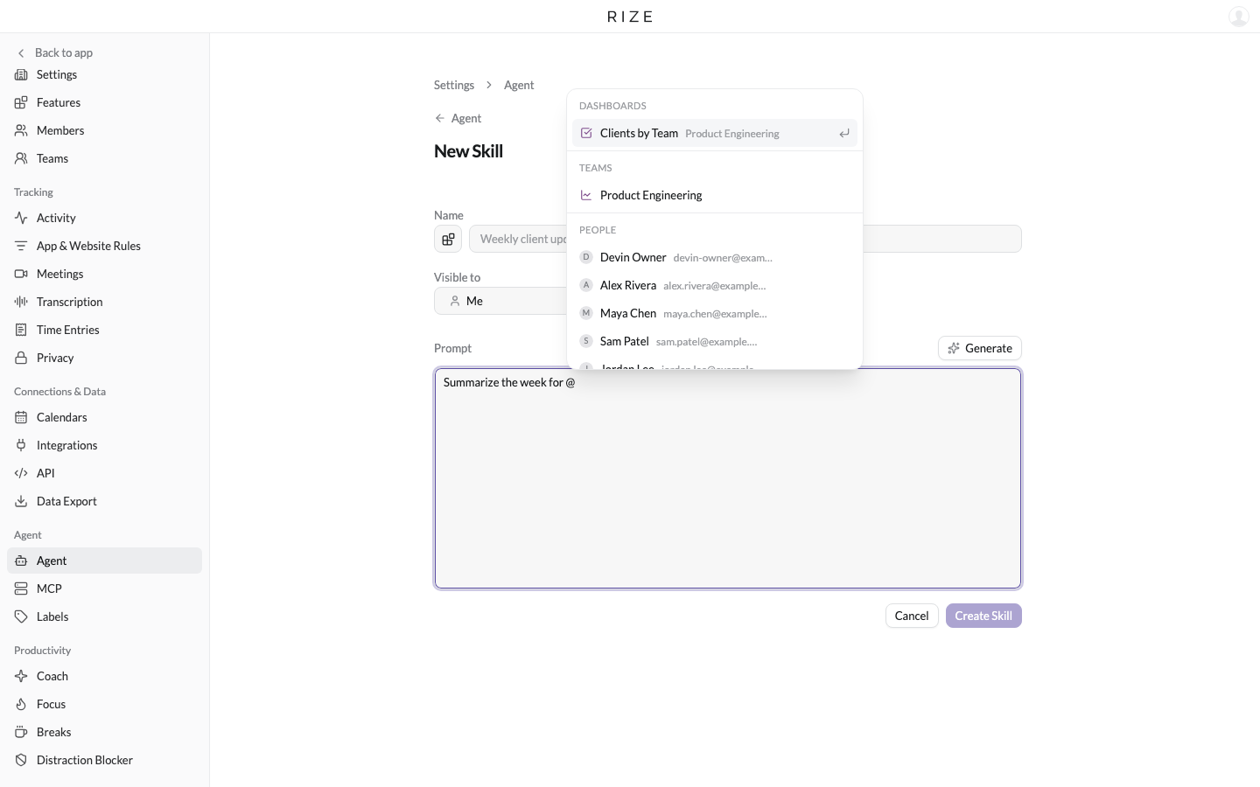The width and height of the screenshot is (1260, 787).
Task: Mention Maya Chen from People list
Action: 715,313
